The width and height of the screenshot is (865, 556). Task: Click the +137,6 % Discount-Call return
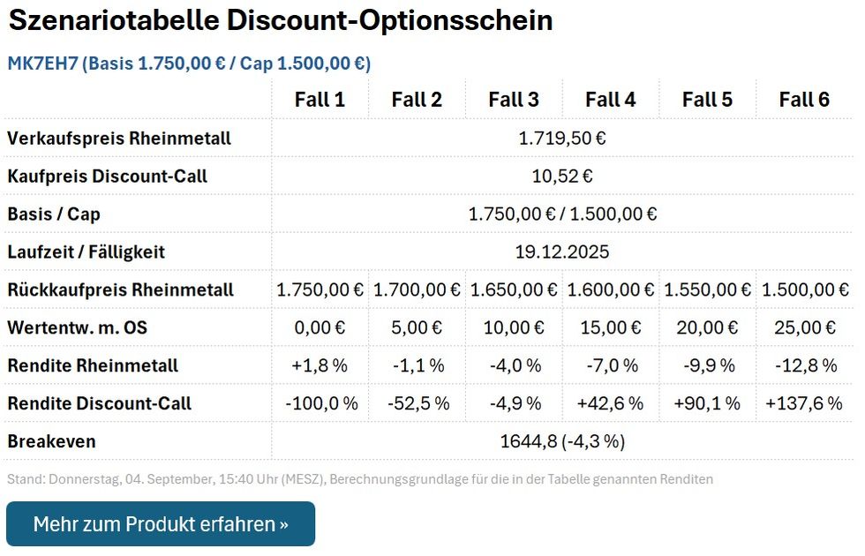[804, 404]
